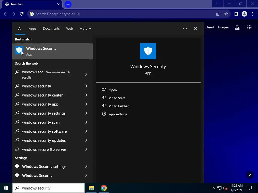258x193 pixels.
Task: Click the App settings gear icon
Action: tap(104, 114)
